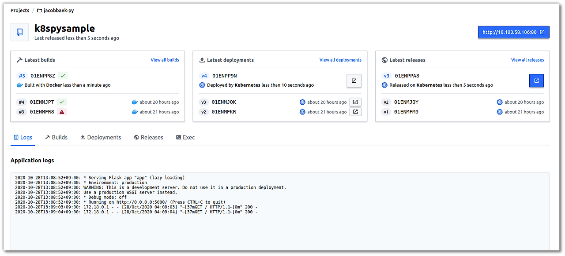Open deployment v4 via its external link icon
The image size is (565, 256).
[354, 80]
